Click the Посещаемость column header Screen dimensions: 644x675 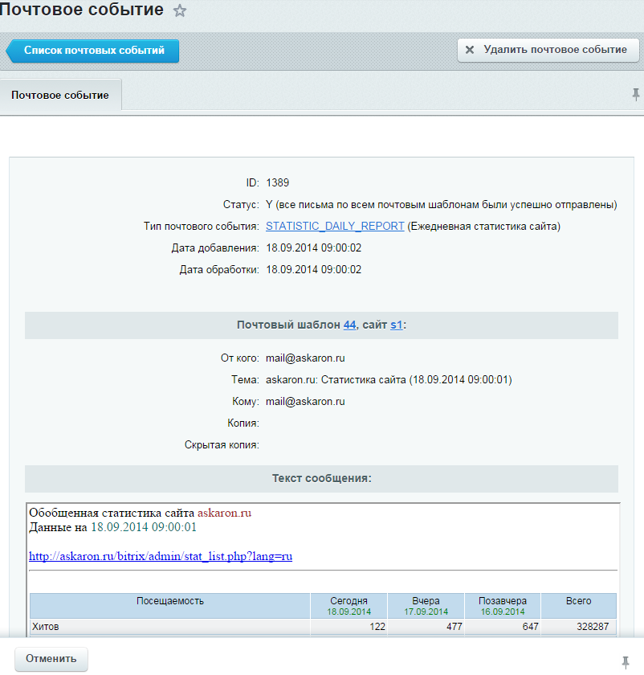(x=170, y=601)
